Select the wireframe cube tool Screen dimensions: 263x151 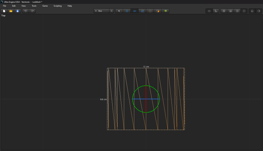pos(150,11)
